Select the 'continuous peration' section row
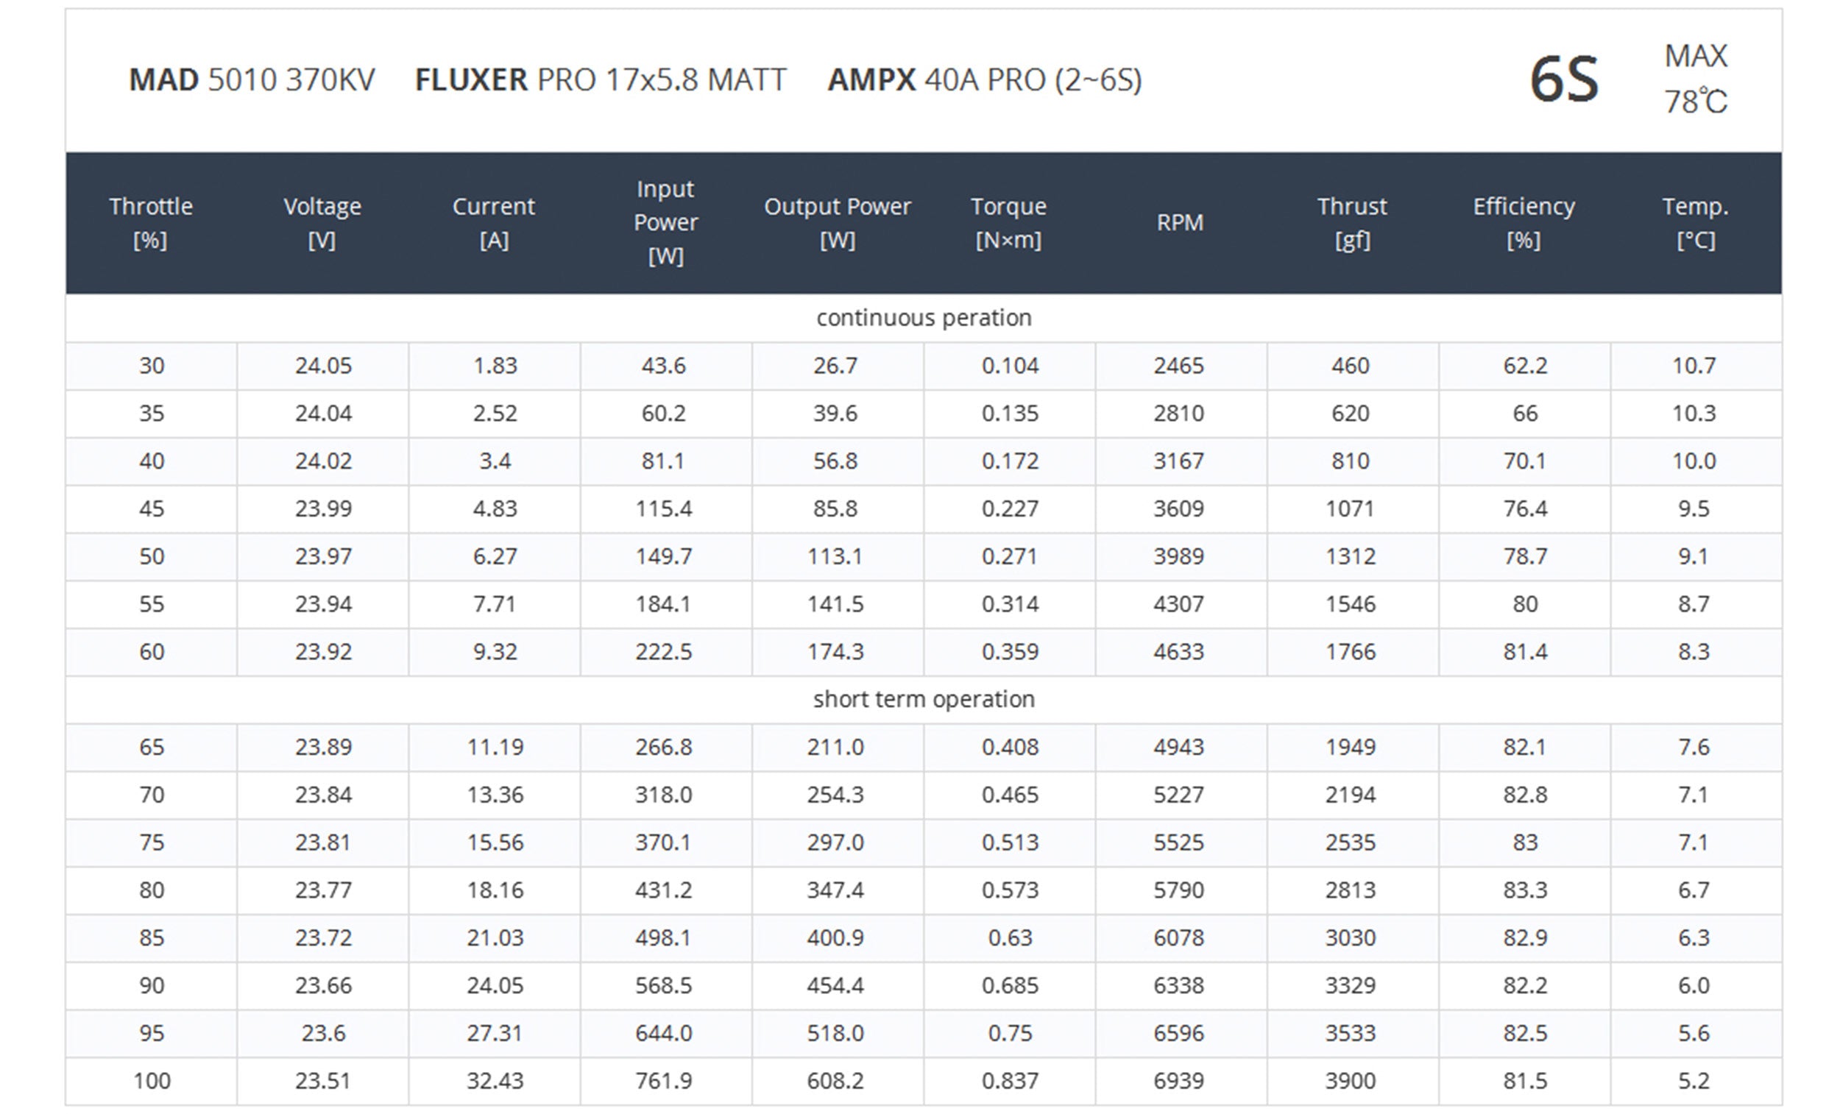 coord(924,318)
